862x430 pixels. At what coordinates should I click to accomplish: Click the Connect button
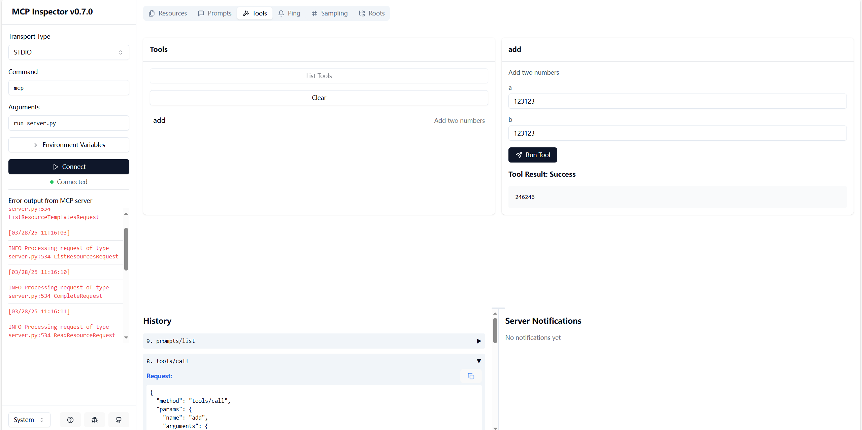point(69,167)
